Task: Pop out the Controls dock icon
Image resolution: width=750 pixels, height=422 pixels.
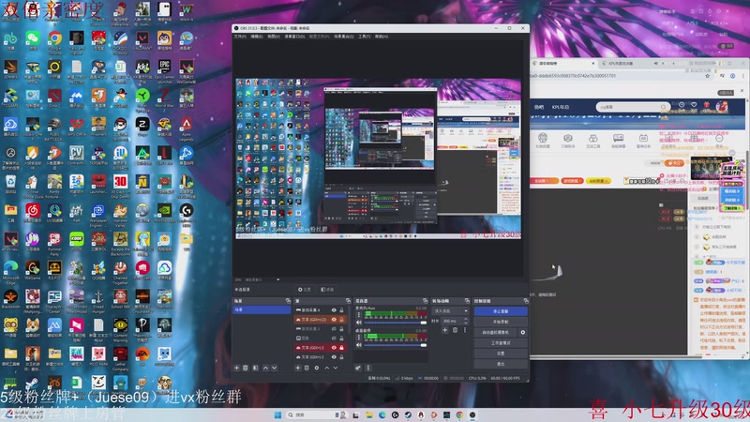Action: click(x=526, y=301)
